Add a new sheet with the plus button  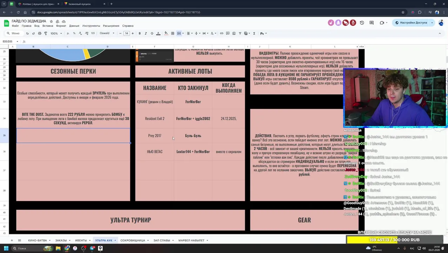click(x=12, y=240)
